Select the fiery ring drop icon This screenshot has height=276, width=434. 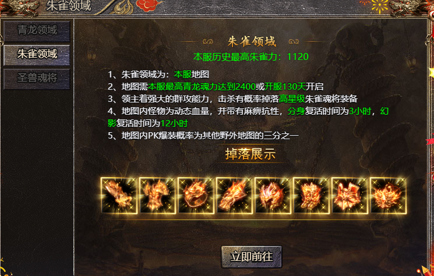point(196,196)
